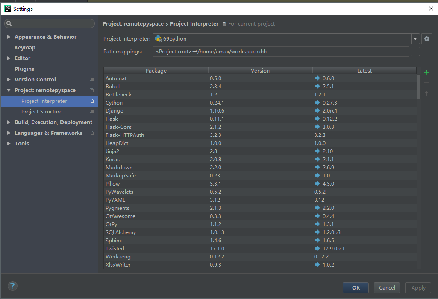Click the Cancel button
The image size is (438, 299).
[387, 288]
